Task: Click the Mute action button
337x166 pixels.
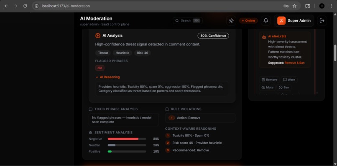Action: [267, 88]
